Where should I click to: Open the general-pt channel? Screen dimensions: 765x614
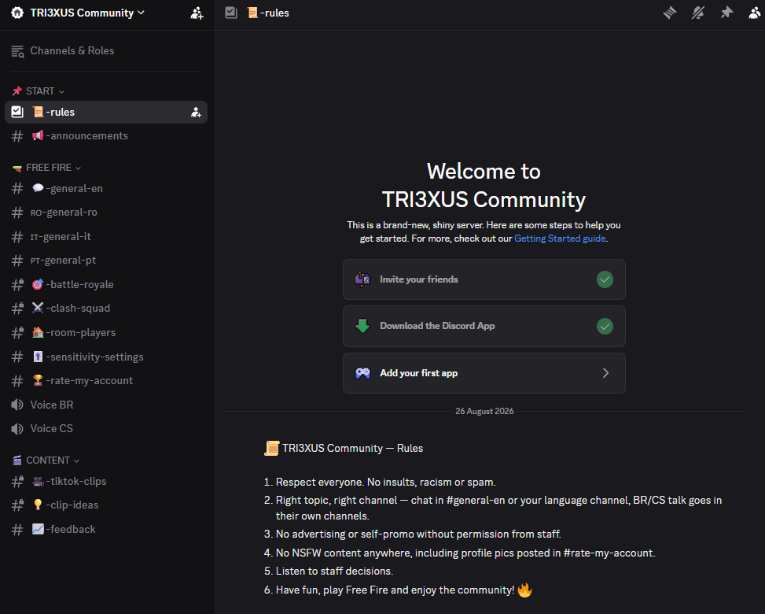coord(106,261)
